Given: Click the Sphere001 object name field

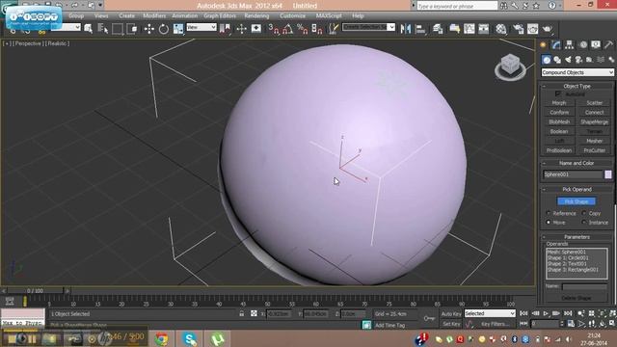Looking at the screenshot, I should tap(573, 174).
